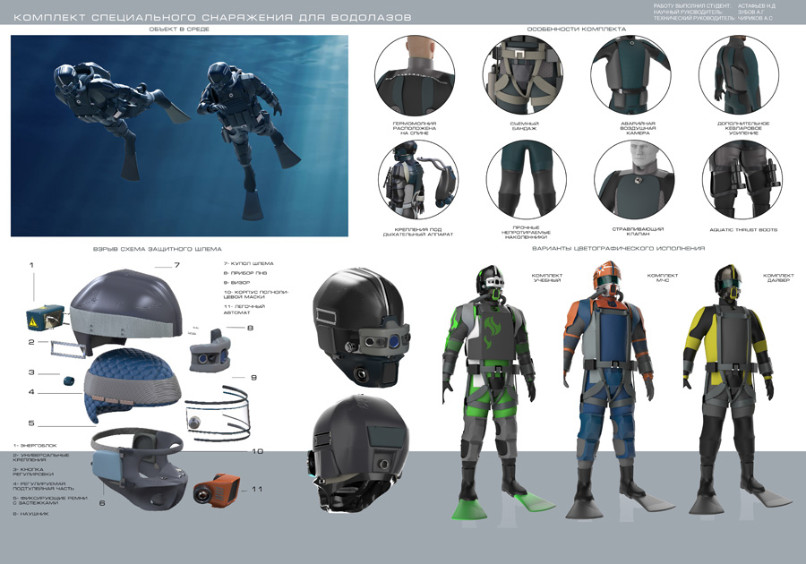Click the '7- КУПОЛ ШЛЕМА' legend entry

coord(248,263)
